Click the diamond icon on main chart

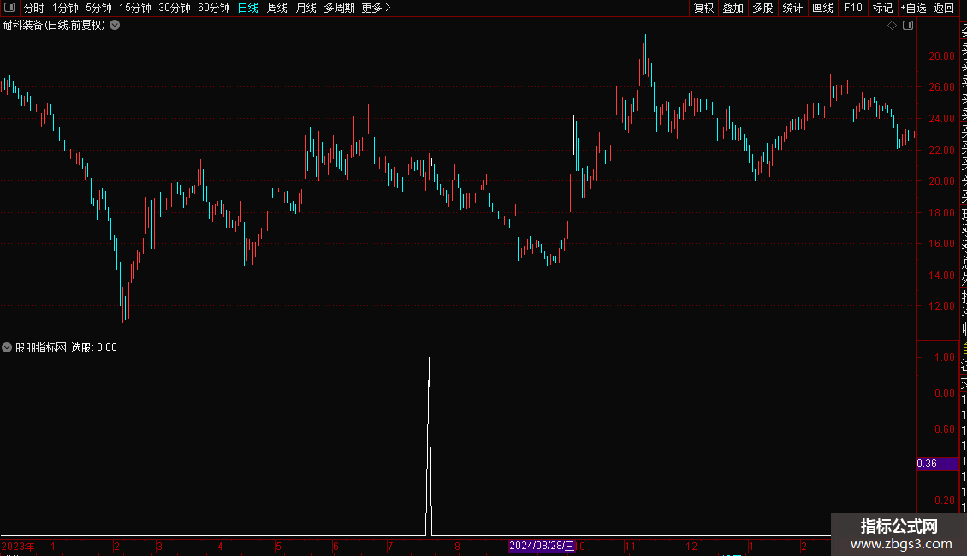892,26
